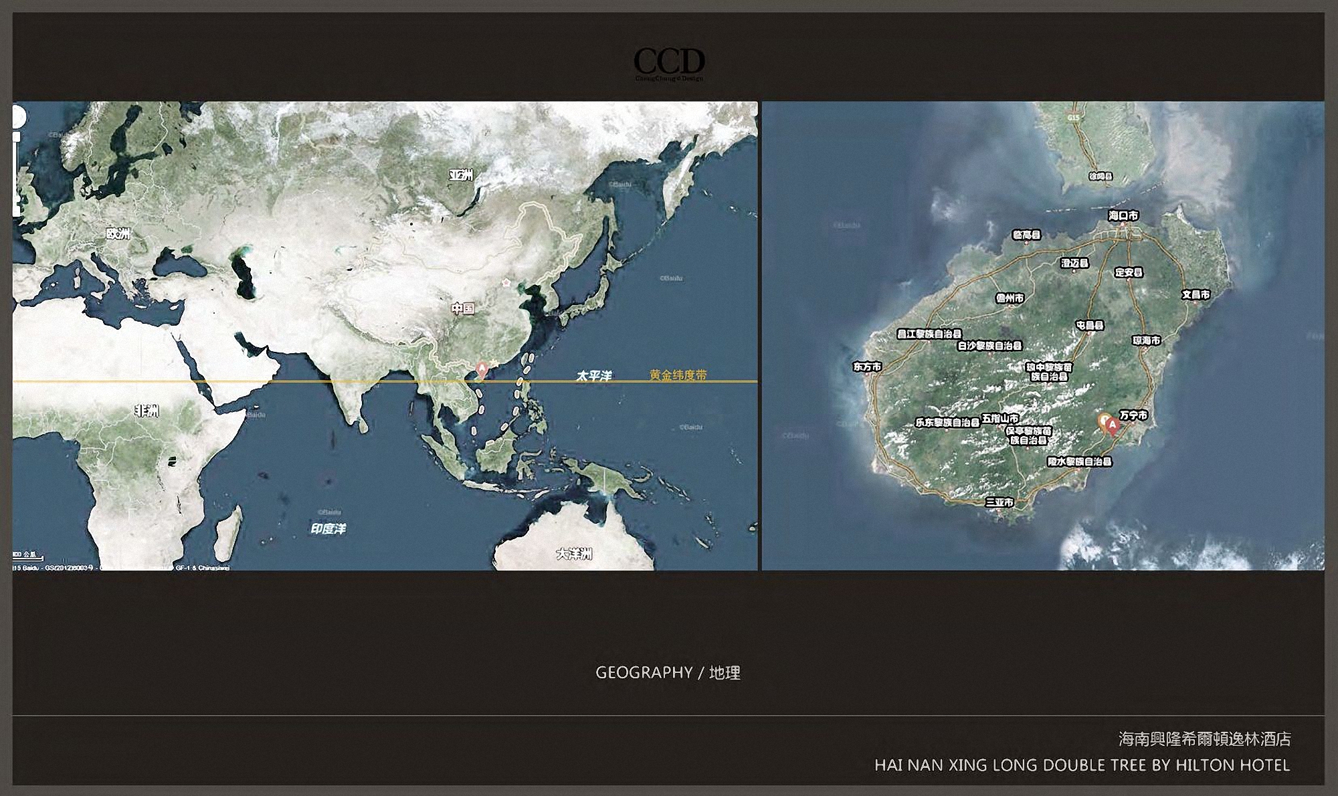Click the zoom-in button above the zoom bar
The width and height of the screenshot is (1338, 796).
(17, 137)
